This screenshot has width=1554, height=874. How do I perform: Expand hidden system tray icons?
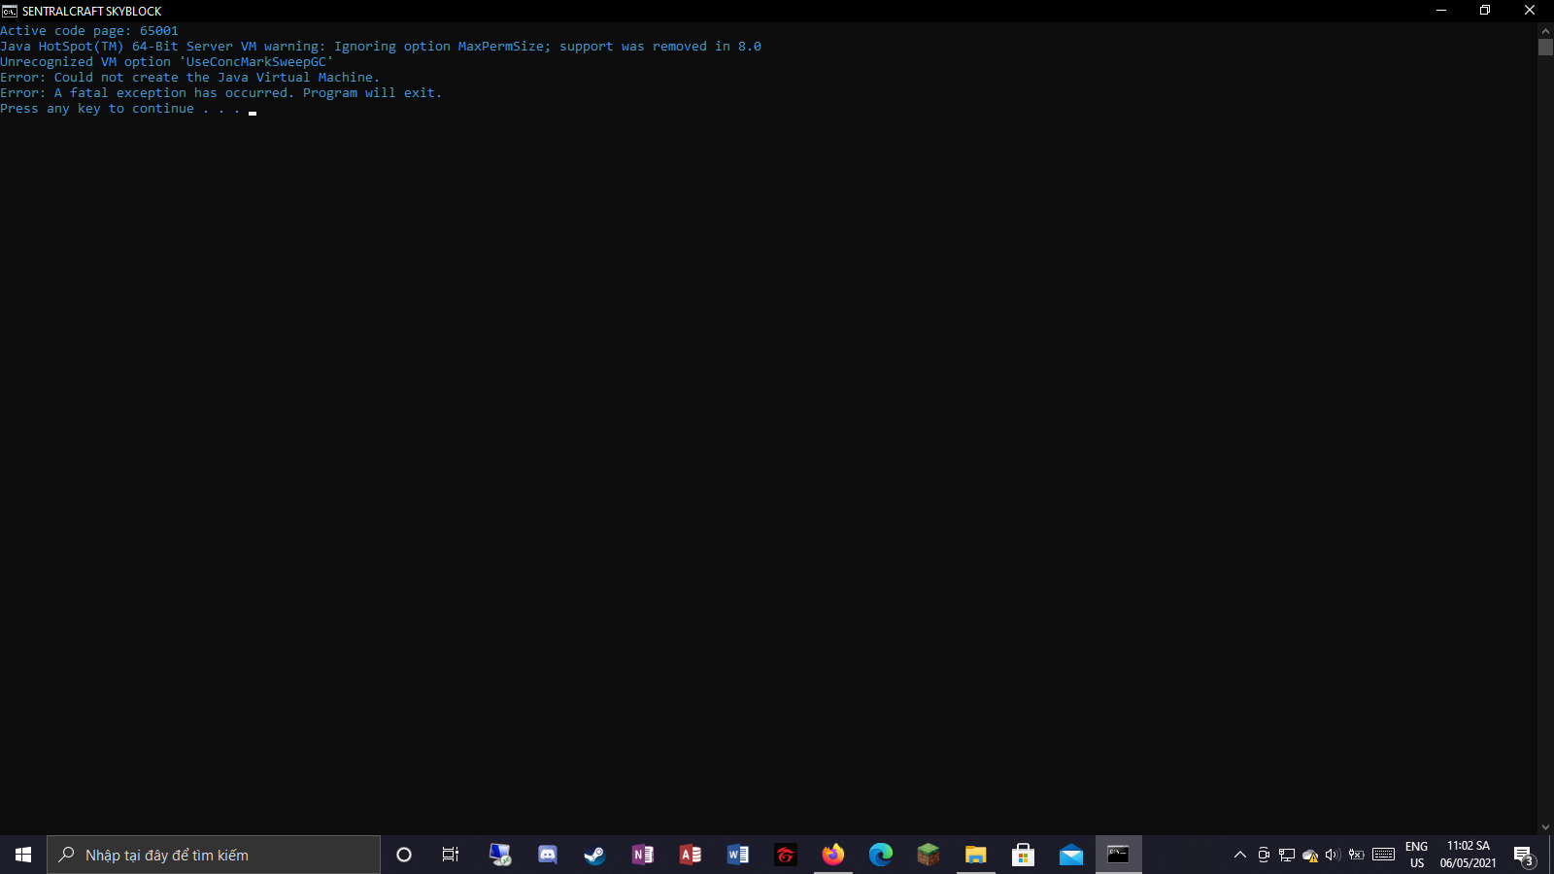coord(1239,855)
